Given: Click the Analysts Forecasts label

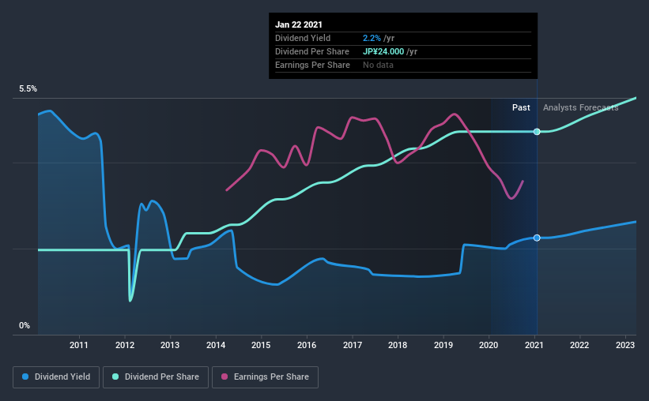Looking at the screenshot, I should [x=581, y=107].
